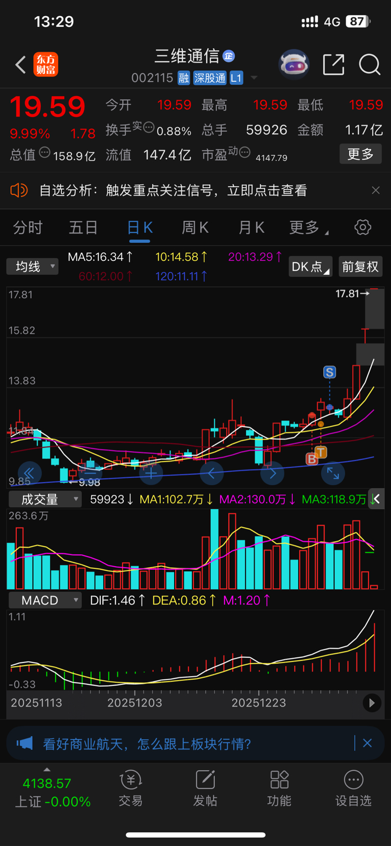Image resolution: width=391 pixels, height=846 pixels.
Task: Close the 商业航天 promo banner
Action: pyautogui.click(x=368, y=743)
